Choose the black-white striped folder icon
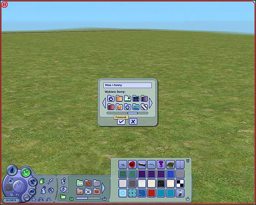 [144, 107]
